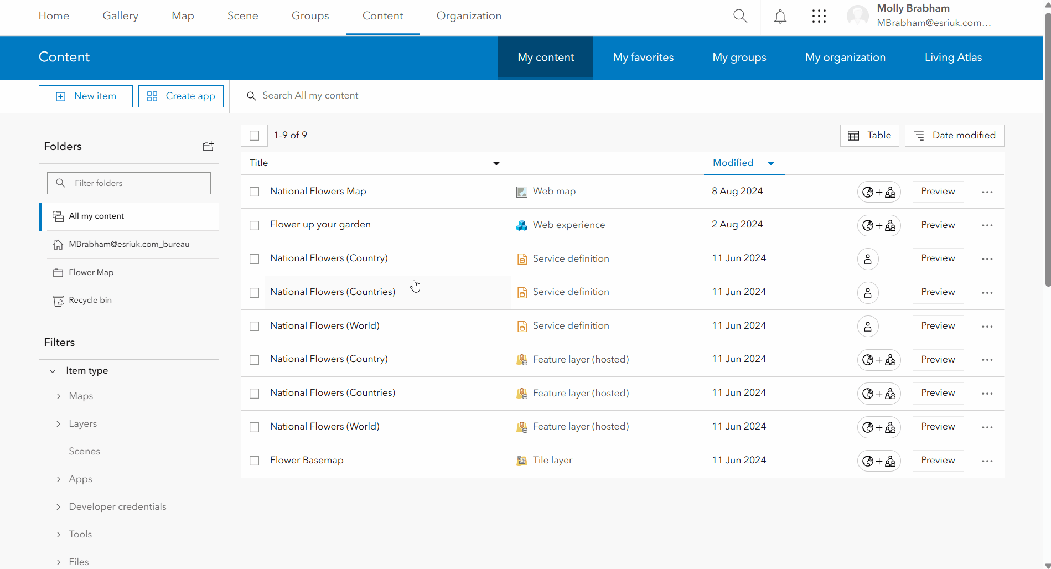Check Service definition National Flowers (World) checkbox

point(254,327)
